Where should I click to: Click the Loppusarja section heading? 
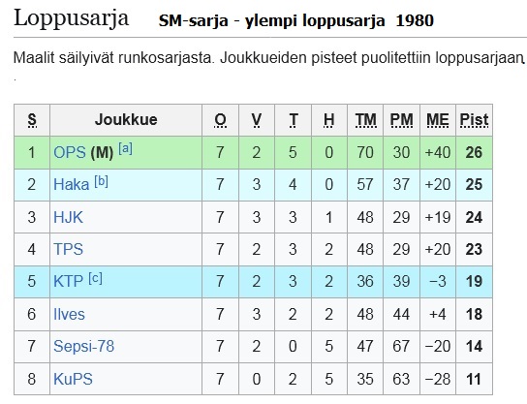pos(72,18)
